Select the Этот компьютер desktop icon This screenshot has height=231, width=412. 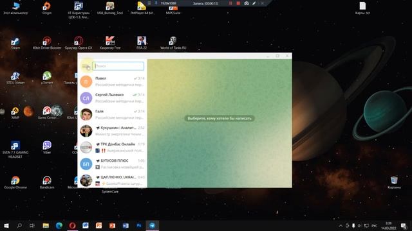pos(15,8)
